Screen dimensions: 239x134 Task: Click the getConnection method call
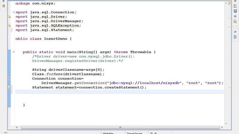[90, 83]
